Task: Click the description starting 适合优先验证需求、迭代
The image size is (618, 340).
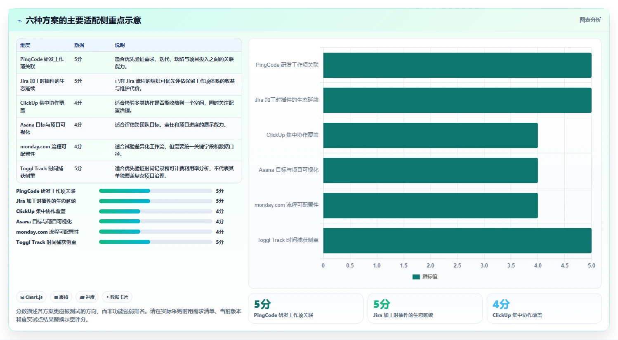Action: pos(175,63)
